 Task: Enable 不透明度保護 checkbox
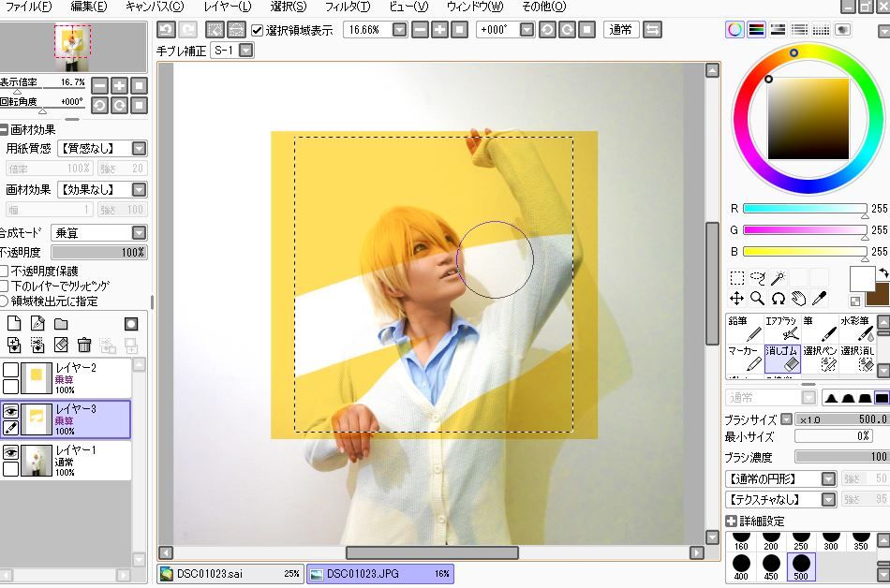click(4, 271)
